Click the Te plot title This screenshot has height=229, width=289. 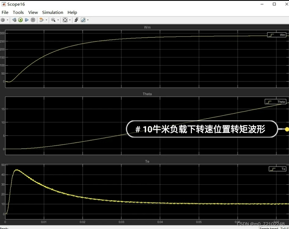pos(147,161)
